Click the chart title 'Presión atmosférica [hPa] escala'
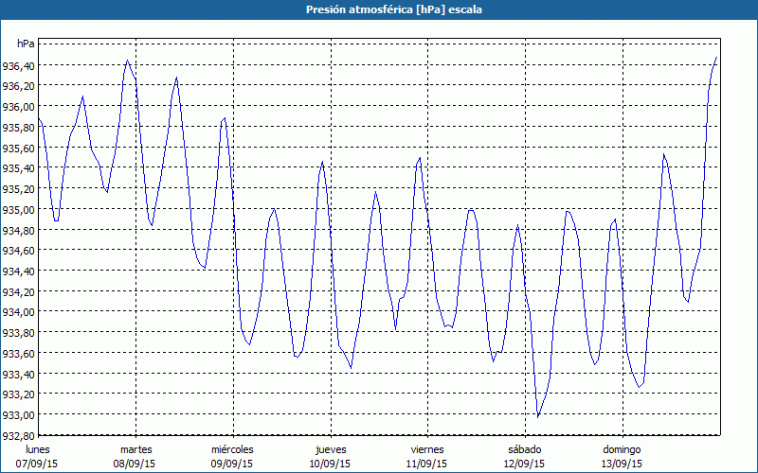The image size is (758, 473). click(379, 9)
